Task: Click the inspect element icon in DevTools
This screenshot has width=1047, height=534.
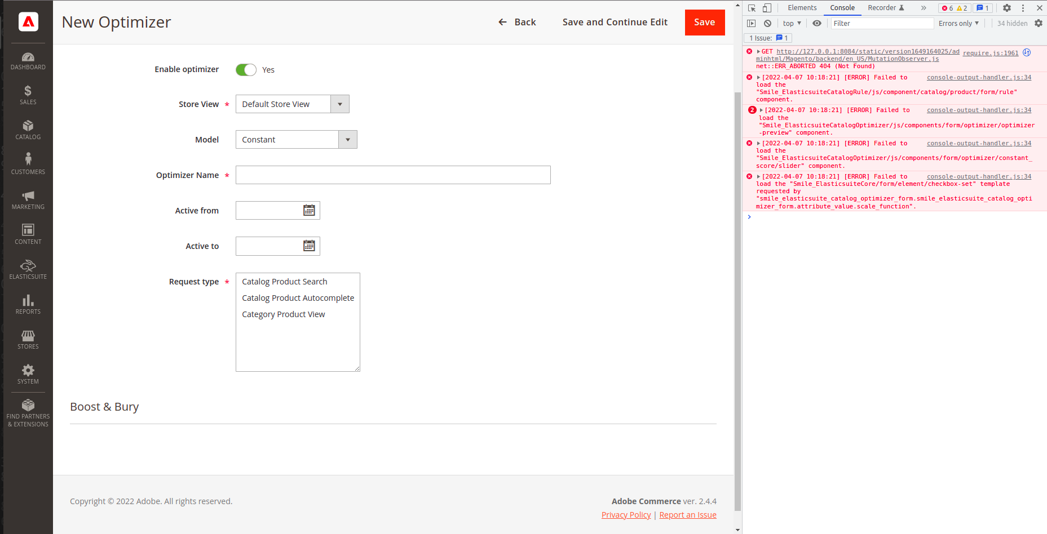Action: click(751, 8)
